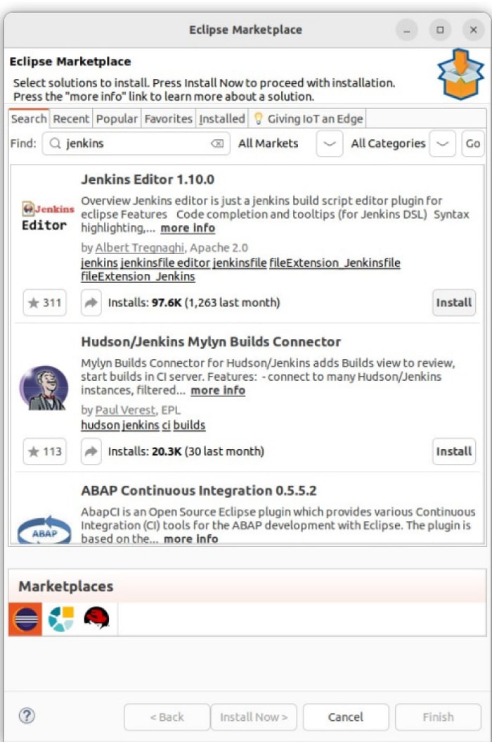This screenshot has width=492, height=742.
Task: Switch to the Installed tab
Action: click(221, 118)
